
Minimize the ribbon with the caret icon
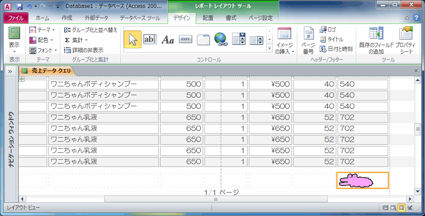coord(407,18)
